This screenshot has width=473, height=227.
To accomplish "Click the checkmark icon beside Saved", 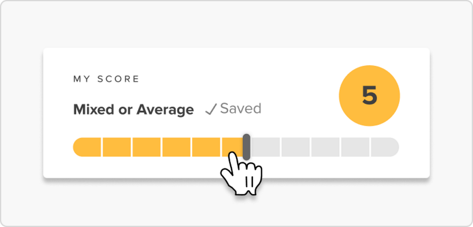I will click(x=211, y=110).
